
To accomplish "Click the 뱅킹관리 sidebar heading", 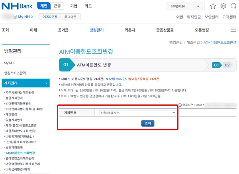I will point(13,51).
